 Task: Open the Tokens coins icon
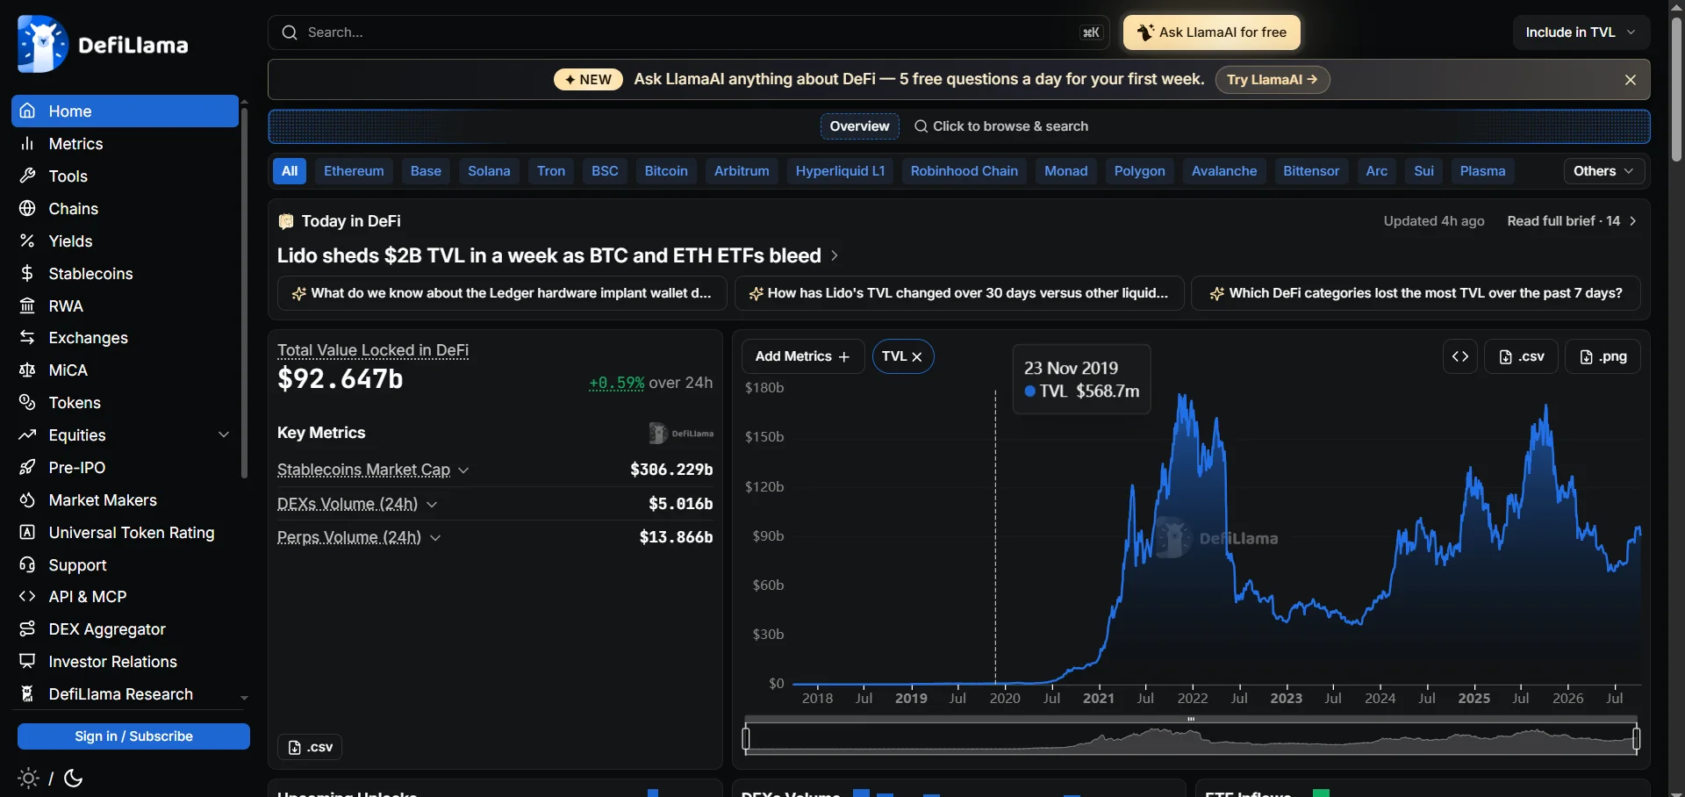(x=27, y=403)
